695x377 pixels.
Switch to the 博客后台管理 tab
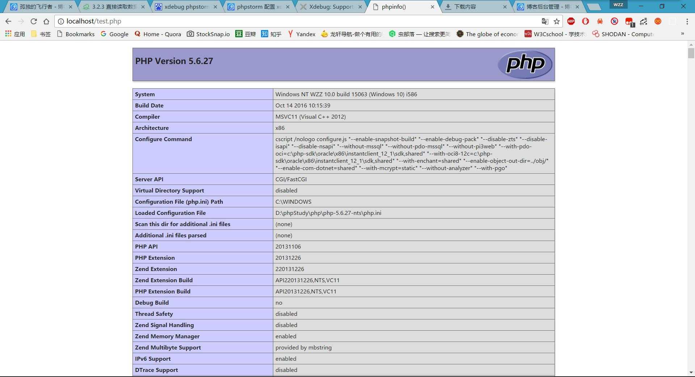tap(547, 7)
